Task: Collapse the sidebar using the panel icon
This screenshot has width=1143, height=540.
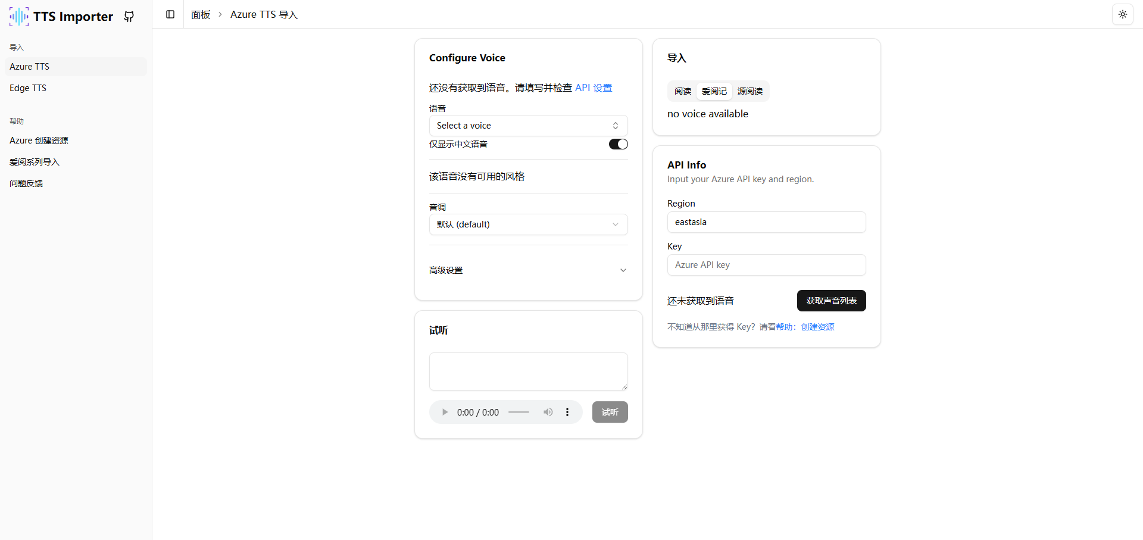Action: tap(170, 14)
